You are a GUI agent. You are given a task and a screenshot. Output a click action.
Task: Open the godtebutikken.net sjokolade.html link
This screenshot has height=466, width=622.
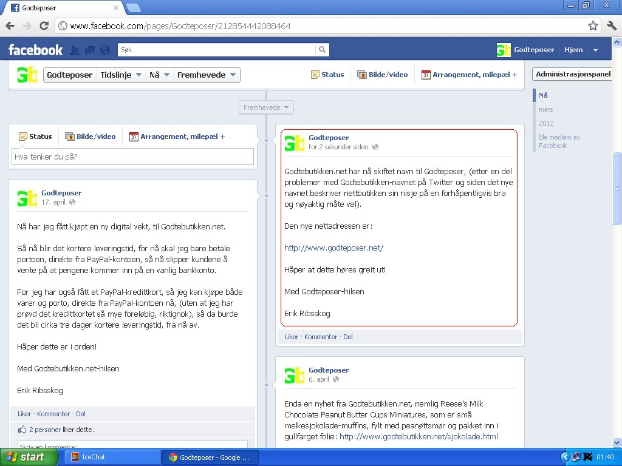click(419, 436)
